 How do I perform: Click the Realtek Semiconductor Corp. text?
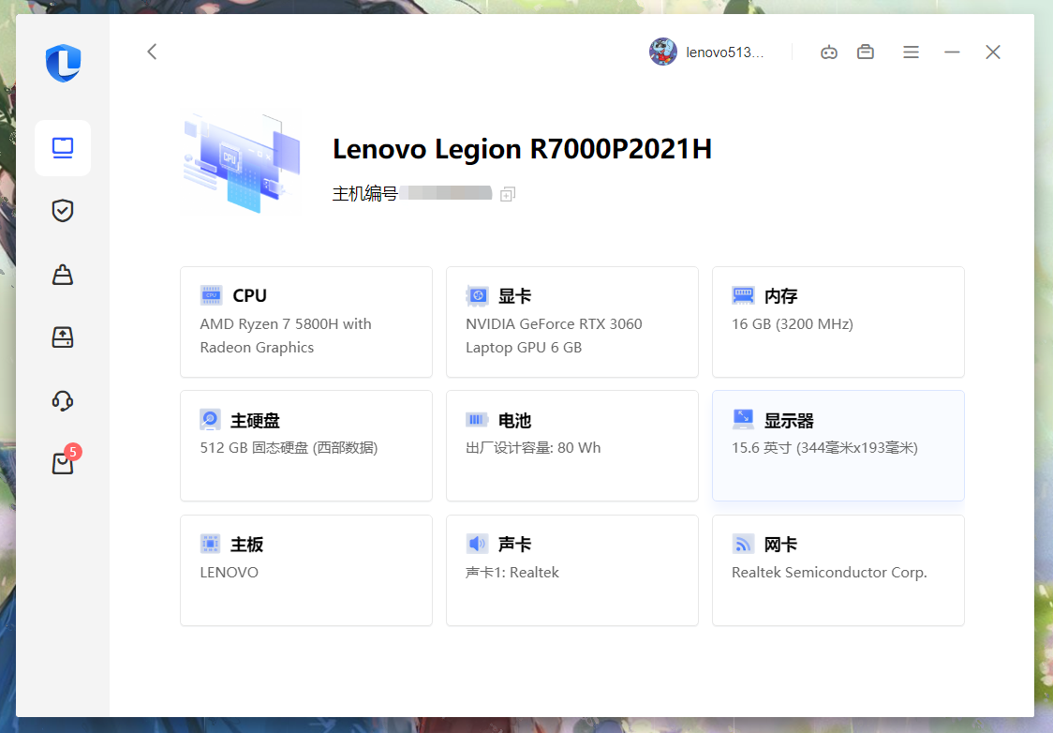click(x=829, y=573)
